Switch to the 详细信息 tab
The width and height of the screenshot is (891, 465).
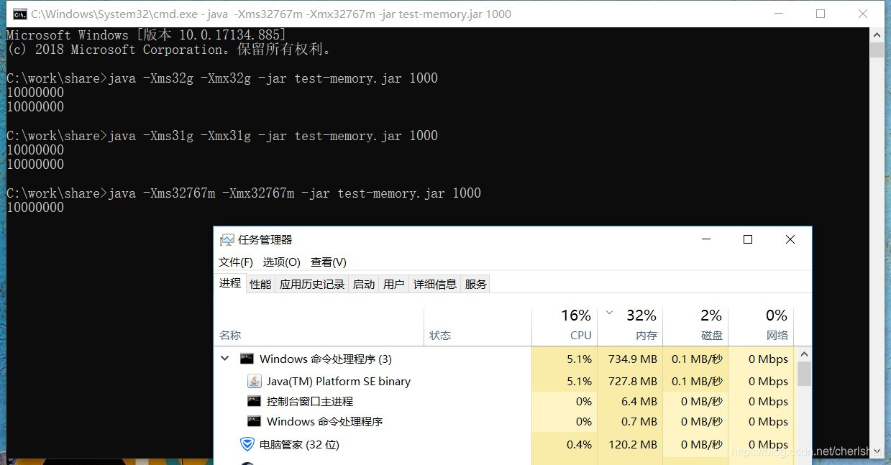[x=435, y=284]
